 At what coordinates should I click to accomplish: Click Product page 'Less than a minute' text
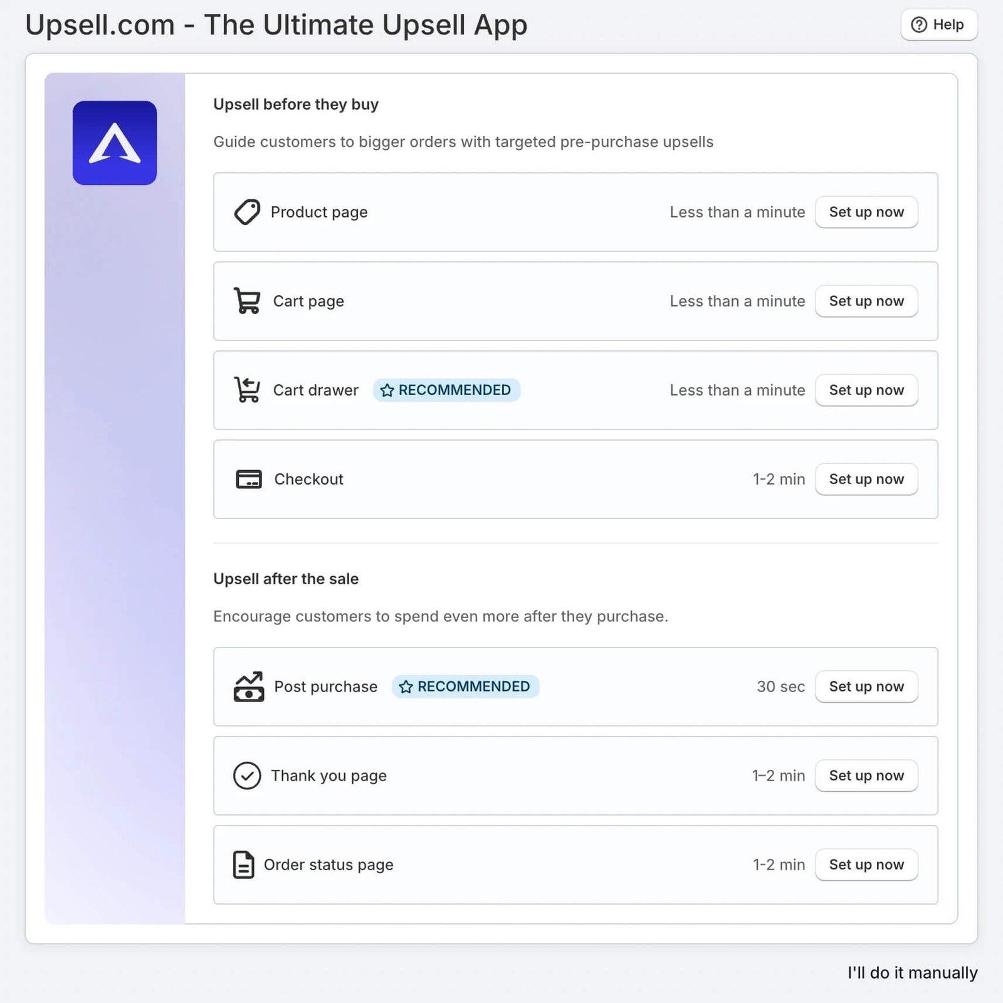click(x=737, y=212)
